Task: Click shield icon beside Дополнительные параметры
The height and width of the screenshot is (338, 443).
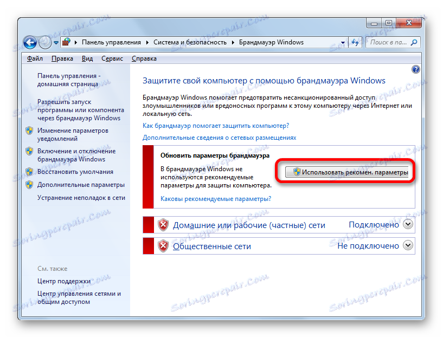Action: click(x=29, y=185)
